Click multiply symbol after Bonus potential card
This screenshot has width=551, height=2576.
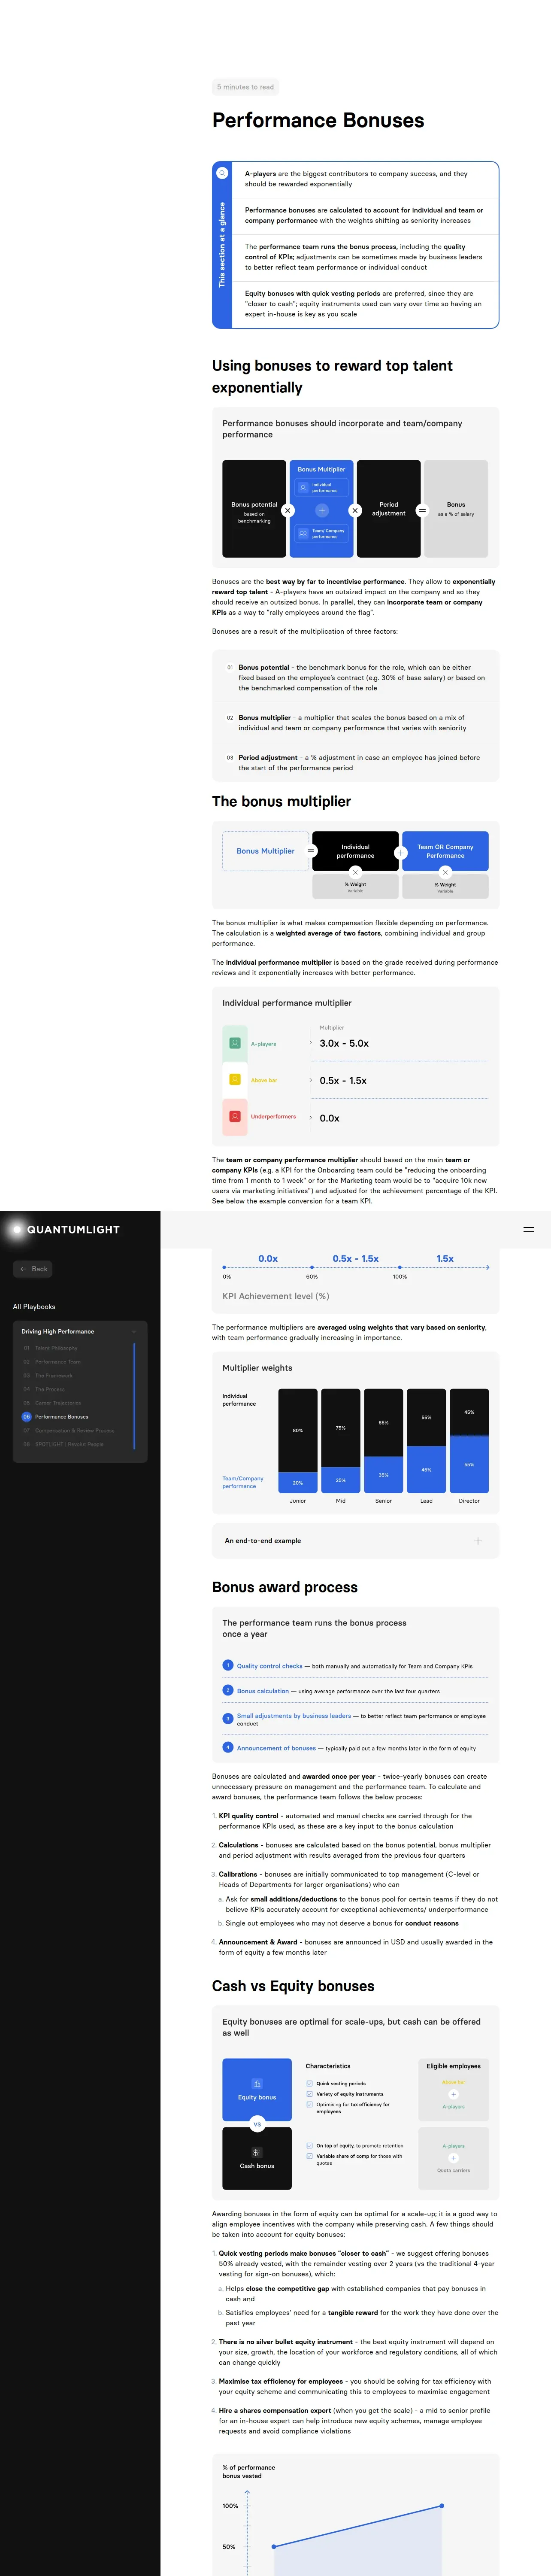tap(288, 510)
